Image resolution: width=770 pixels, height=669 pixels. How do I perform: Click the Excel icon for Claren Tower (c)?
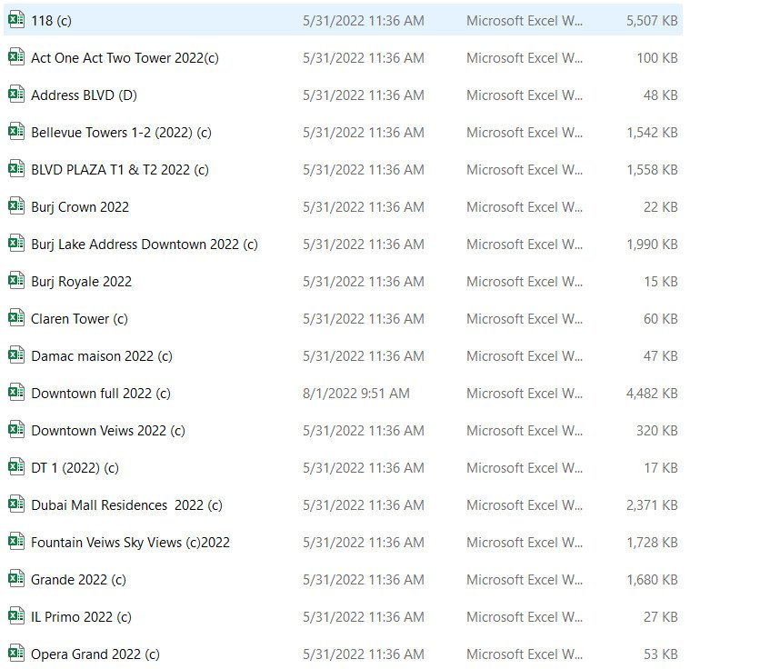pos(16,318)
